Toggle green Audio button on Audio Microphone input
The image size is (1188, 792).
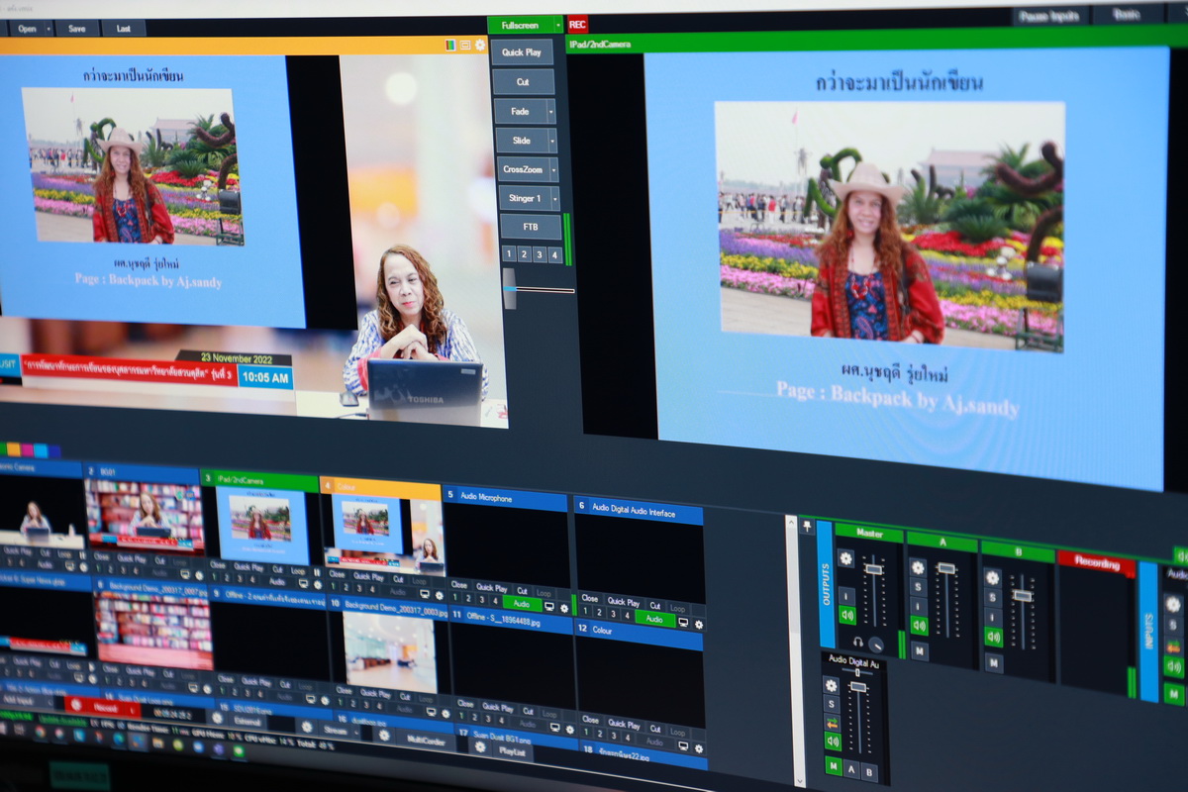(x=522, y=604)
